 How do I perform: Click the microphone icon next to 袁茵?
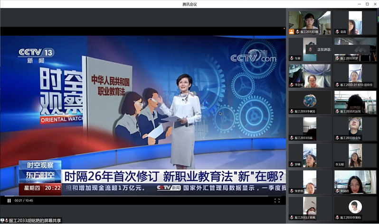coord(337,32)
